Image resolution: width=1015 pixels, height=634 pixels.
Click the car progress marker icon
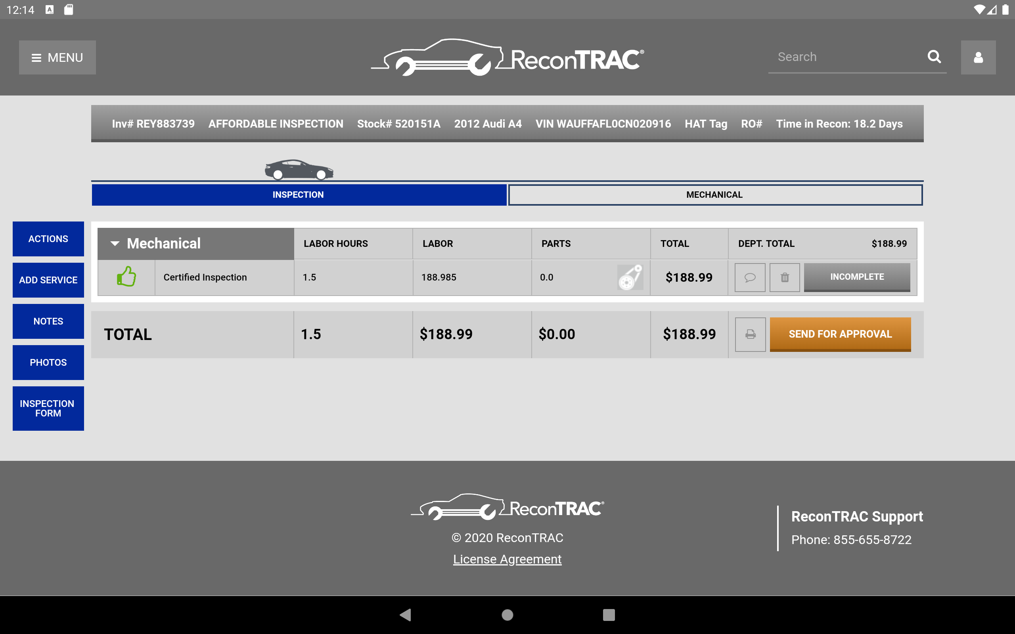[299, 170]
